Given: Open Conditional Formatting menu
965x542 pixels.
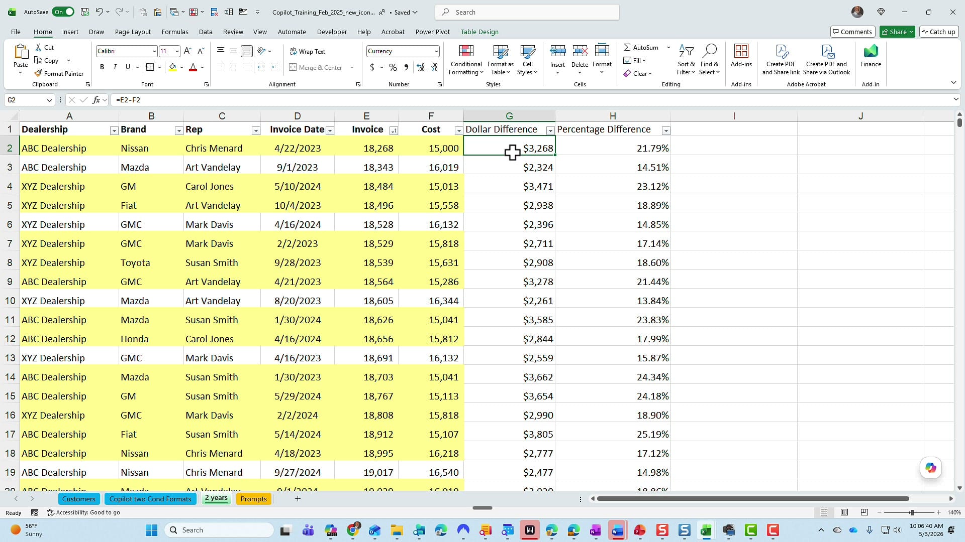Looking at the screenshot, I should 466,60.
